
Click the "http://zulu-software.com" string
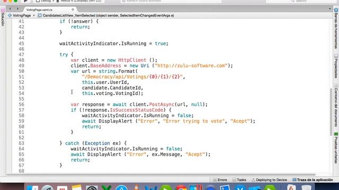pos(191,65)
